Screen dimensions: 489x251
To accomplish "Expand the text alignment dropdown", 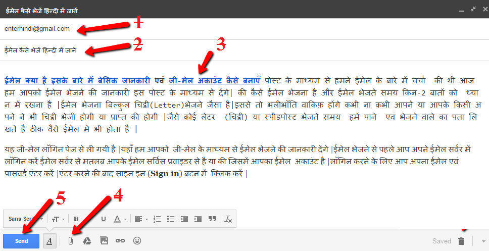I will (139, 219).
